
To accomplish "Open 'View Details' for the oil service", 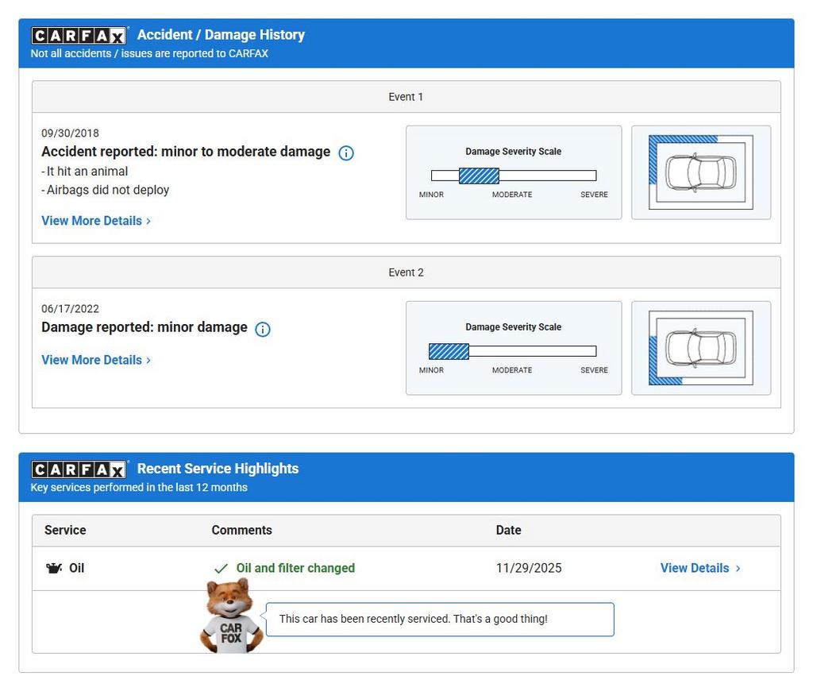I will pos(699,568).
